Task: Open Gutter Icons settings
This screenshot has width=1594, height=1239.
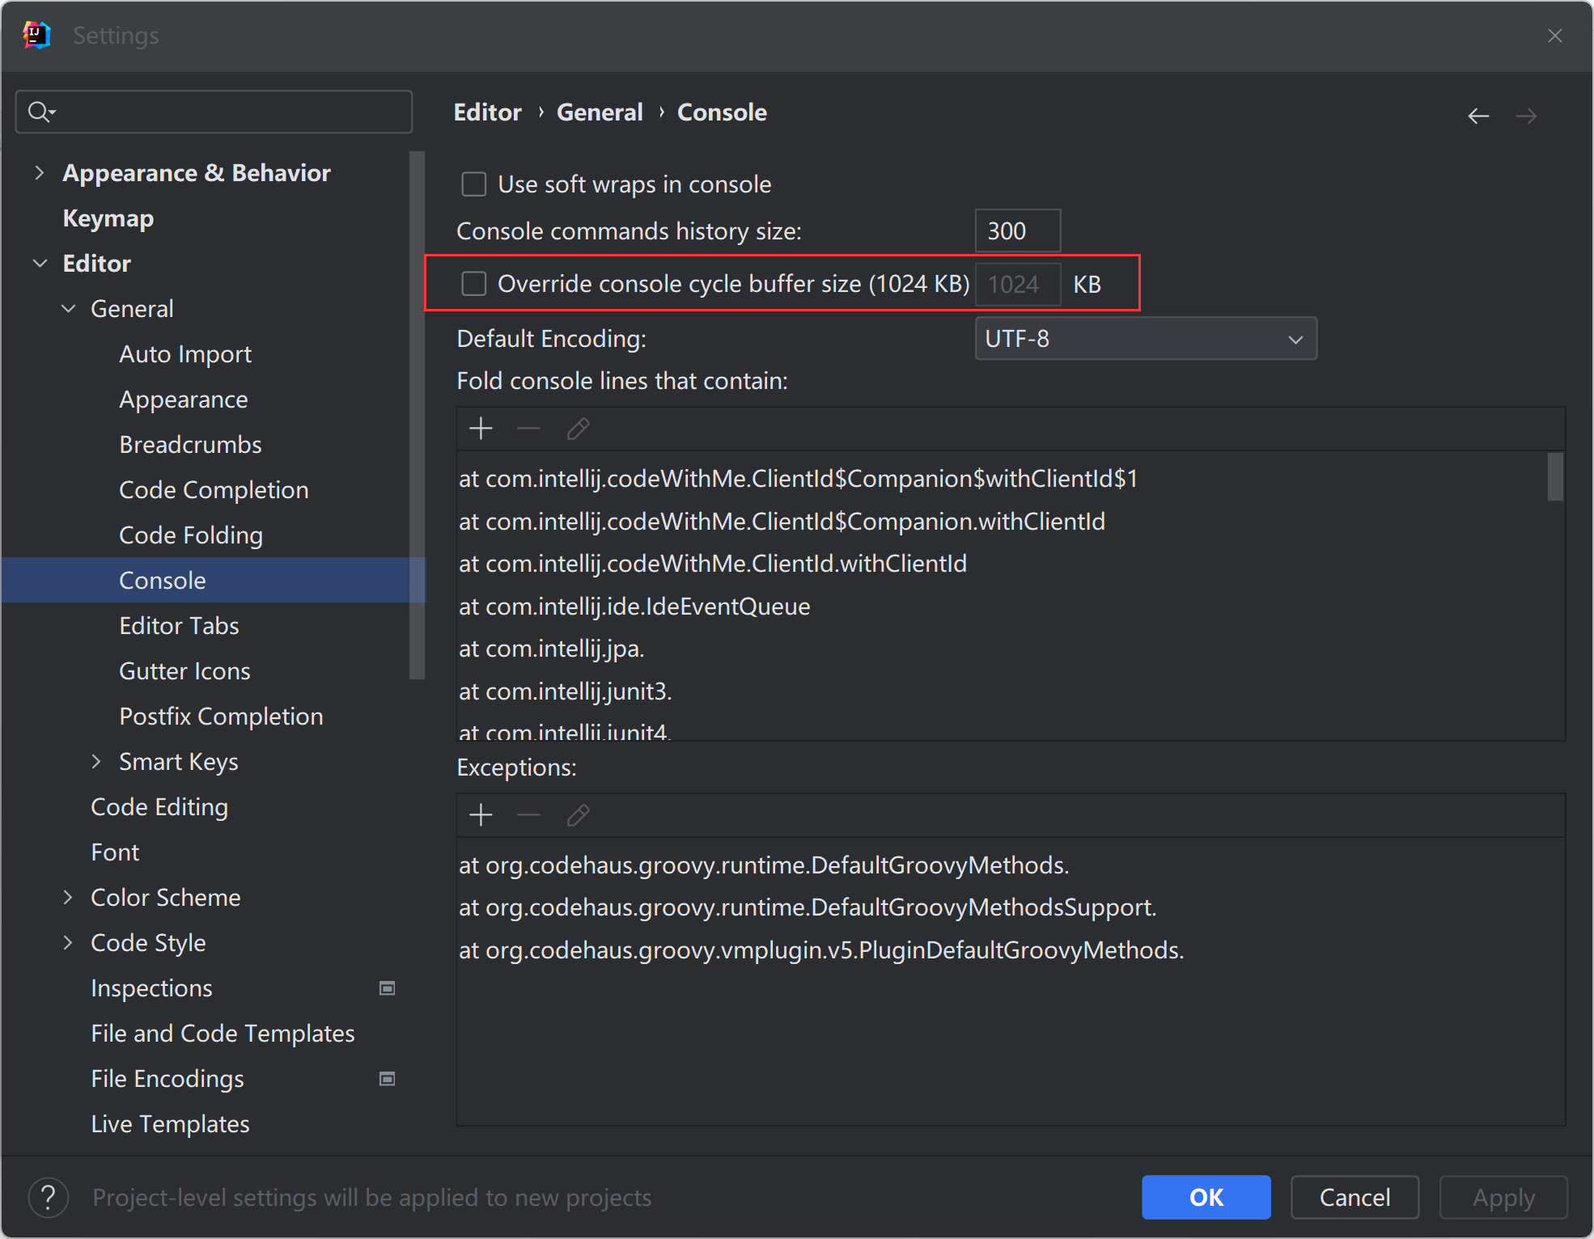Action: (184, 671)
